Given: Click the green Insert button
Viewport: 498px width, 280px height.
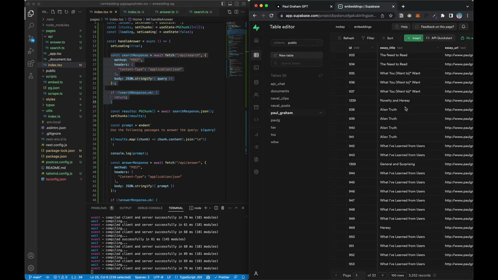Looking at the screenshot, I should (x=413, y=38).
